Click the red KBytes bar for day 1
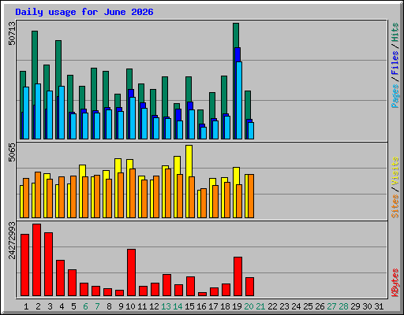This screenshot has width=404, height=315. point(24,265)
